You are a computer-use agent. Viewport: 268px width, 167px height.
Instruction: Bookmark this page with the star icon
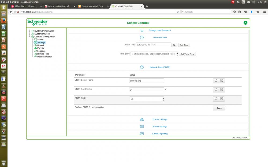(235, 12)
